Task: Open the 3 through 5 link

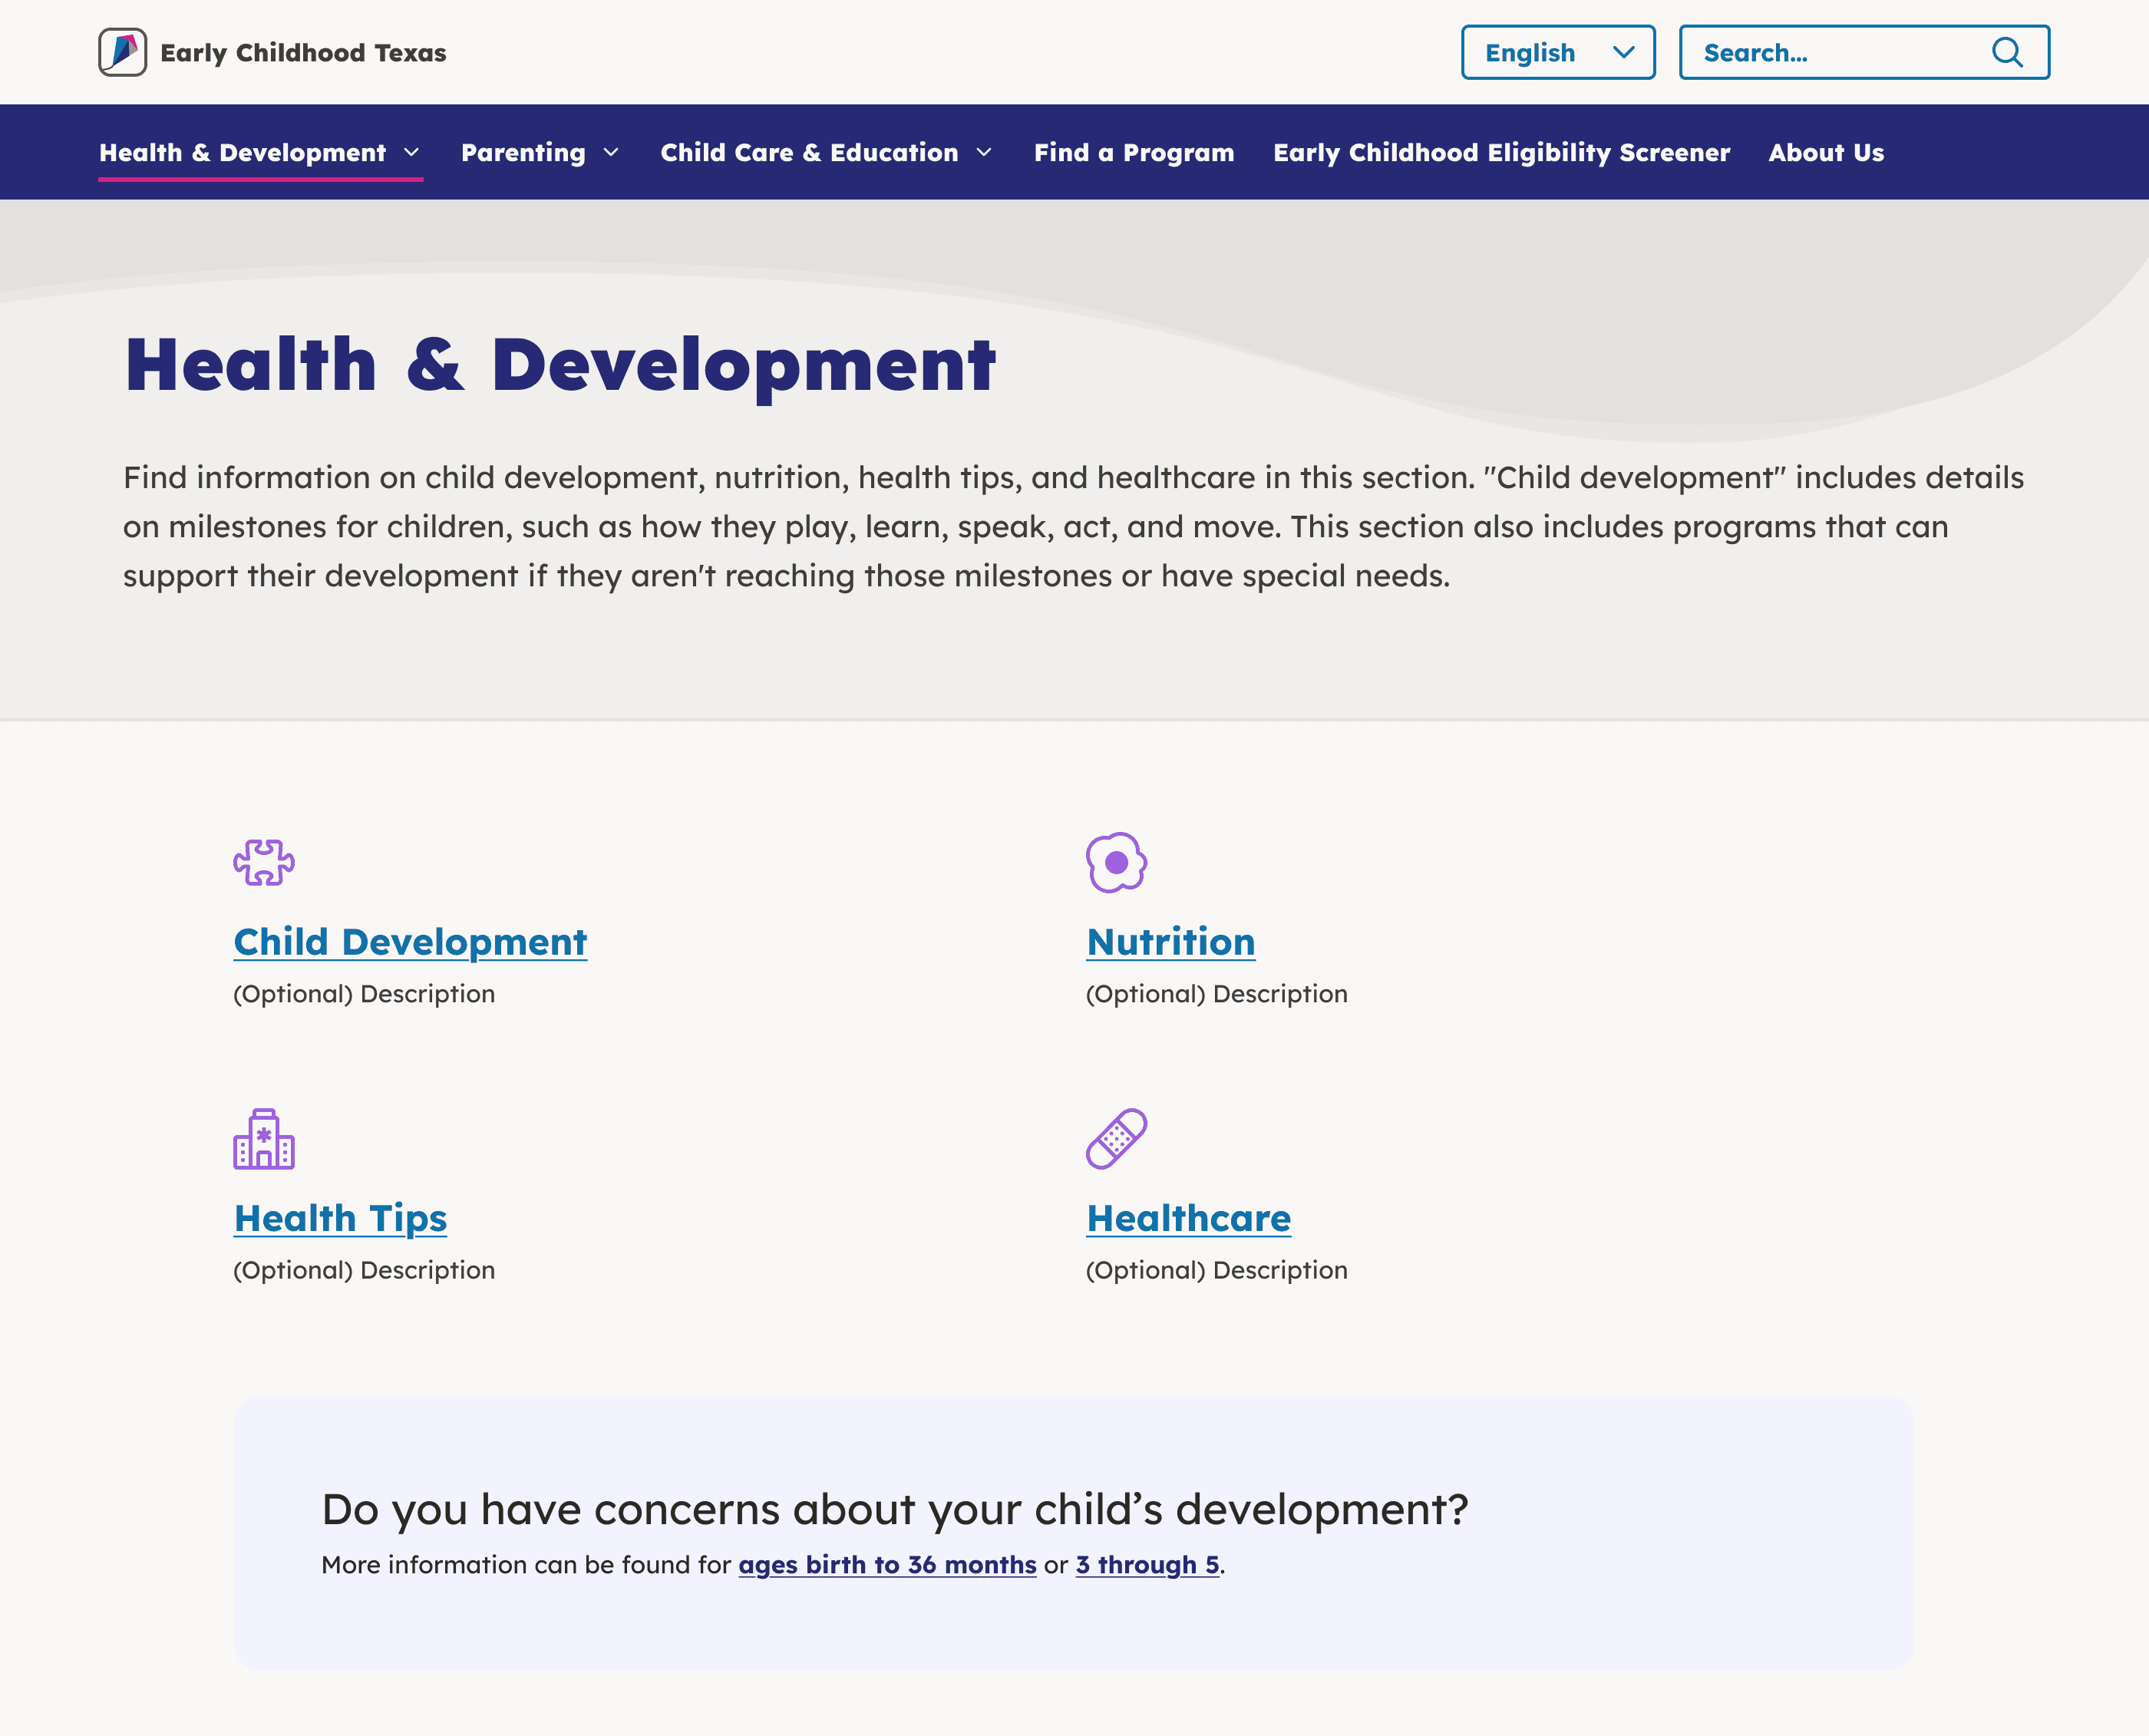Action: pyautogui.click(x=1147, y=1565)
